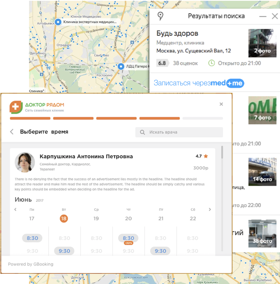Go to next week in calendar

210,210
